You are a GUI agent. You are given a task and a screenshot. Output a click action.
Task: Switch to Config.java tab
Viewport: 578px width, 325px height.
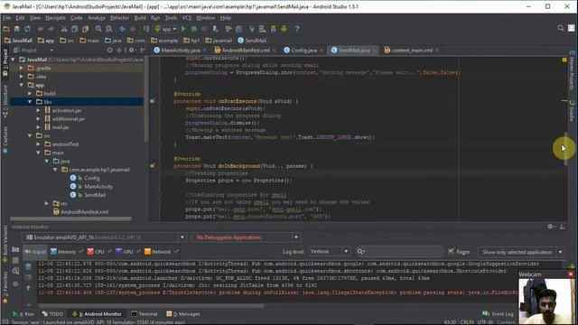(x=303, y=51)
